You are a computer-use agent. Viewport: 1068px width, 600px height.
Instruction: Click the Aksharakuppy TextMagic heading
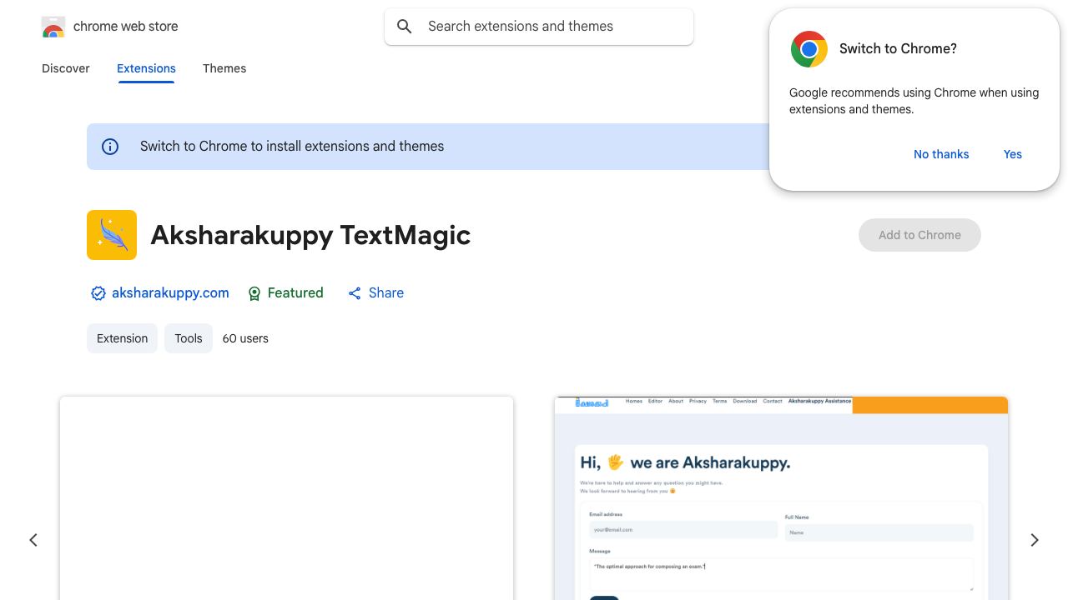tap(310, 235)
